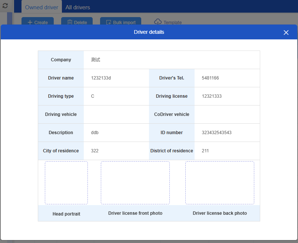Click the plus icon on Create button

[x=30, y=22]
